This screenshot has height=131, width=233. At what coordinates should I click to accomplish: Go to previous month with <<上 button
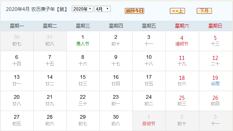(x=177, y=11)
